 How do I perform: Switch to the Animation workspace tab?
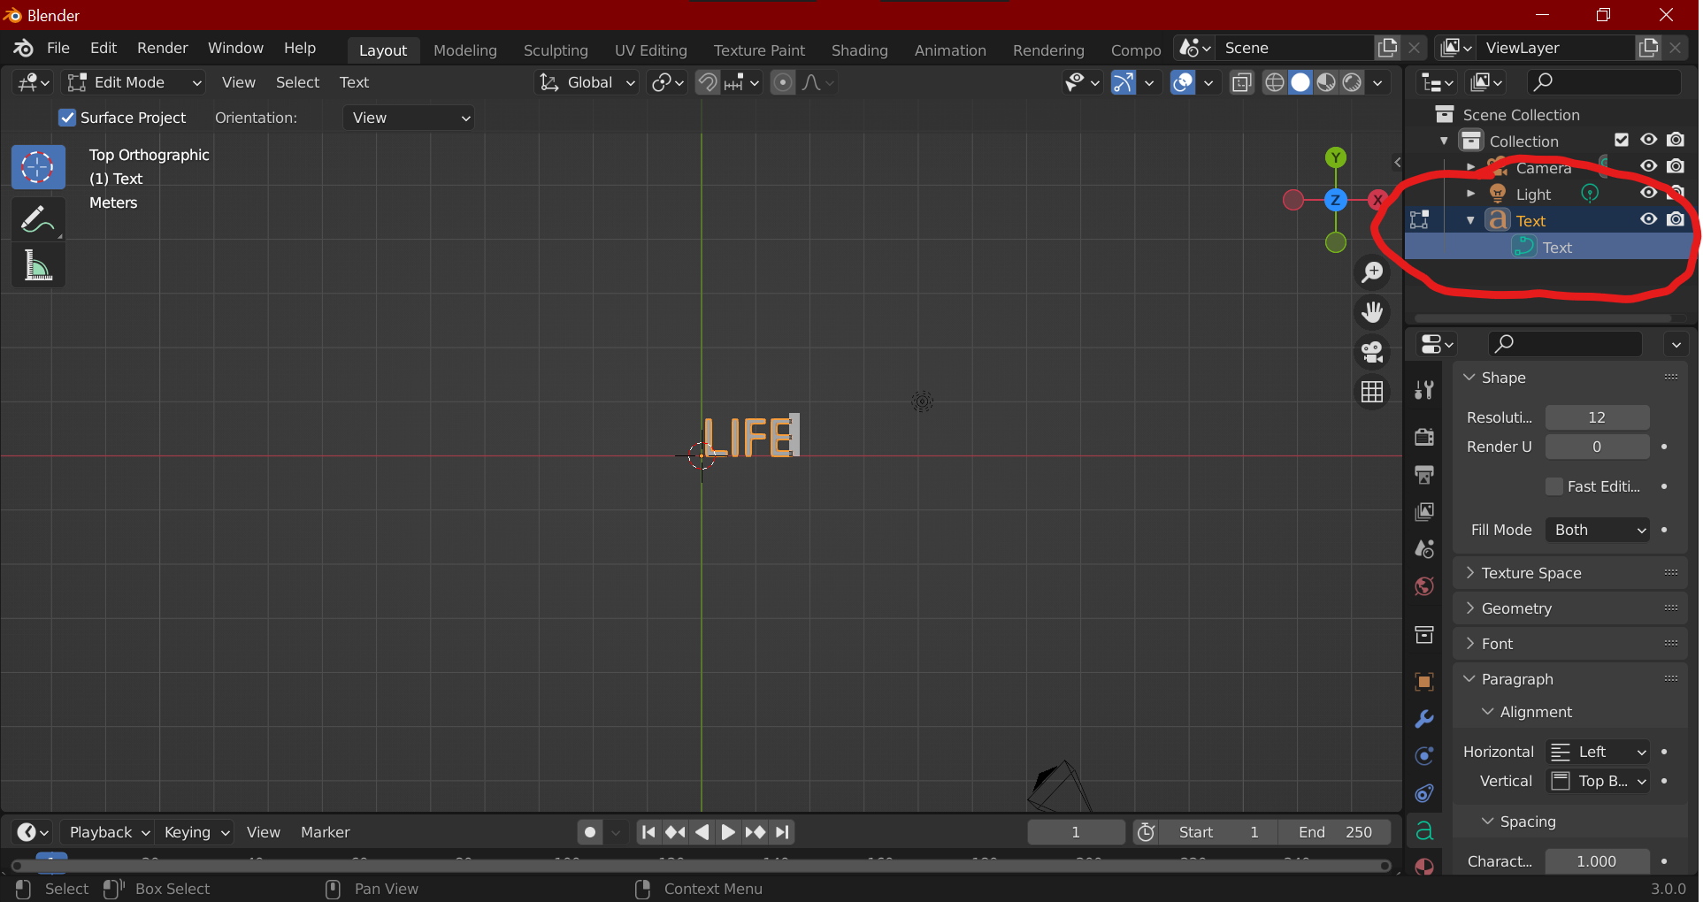[950, 50]
